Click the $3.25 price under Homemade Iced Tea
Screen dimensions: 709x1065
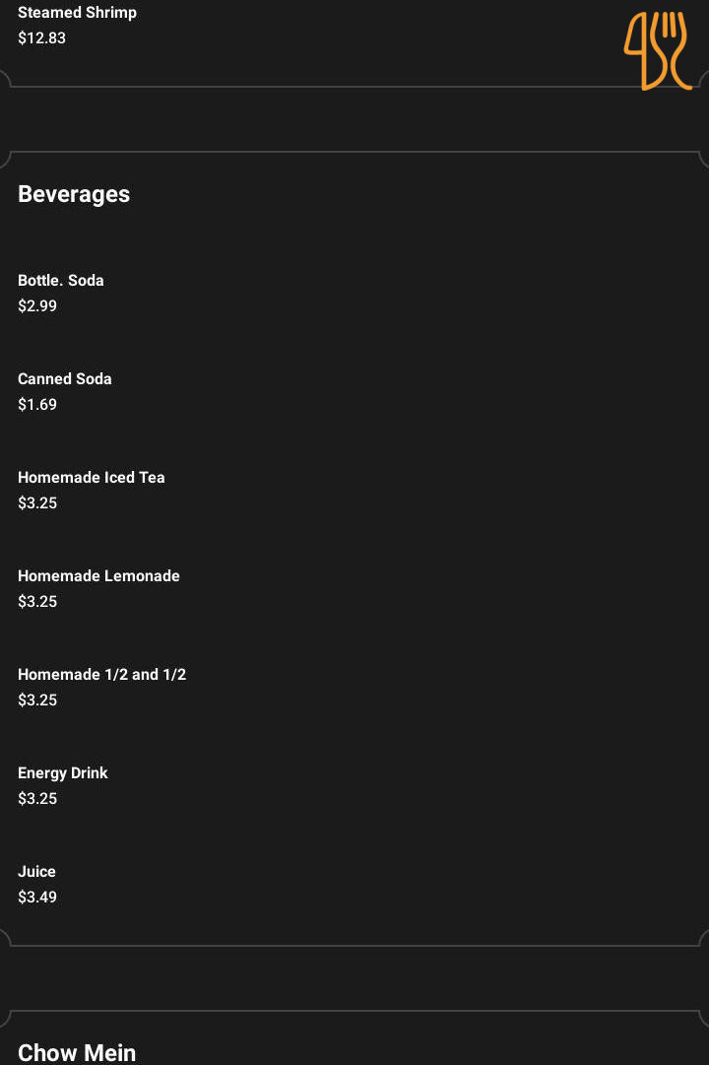coord(37,503)
